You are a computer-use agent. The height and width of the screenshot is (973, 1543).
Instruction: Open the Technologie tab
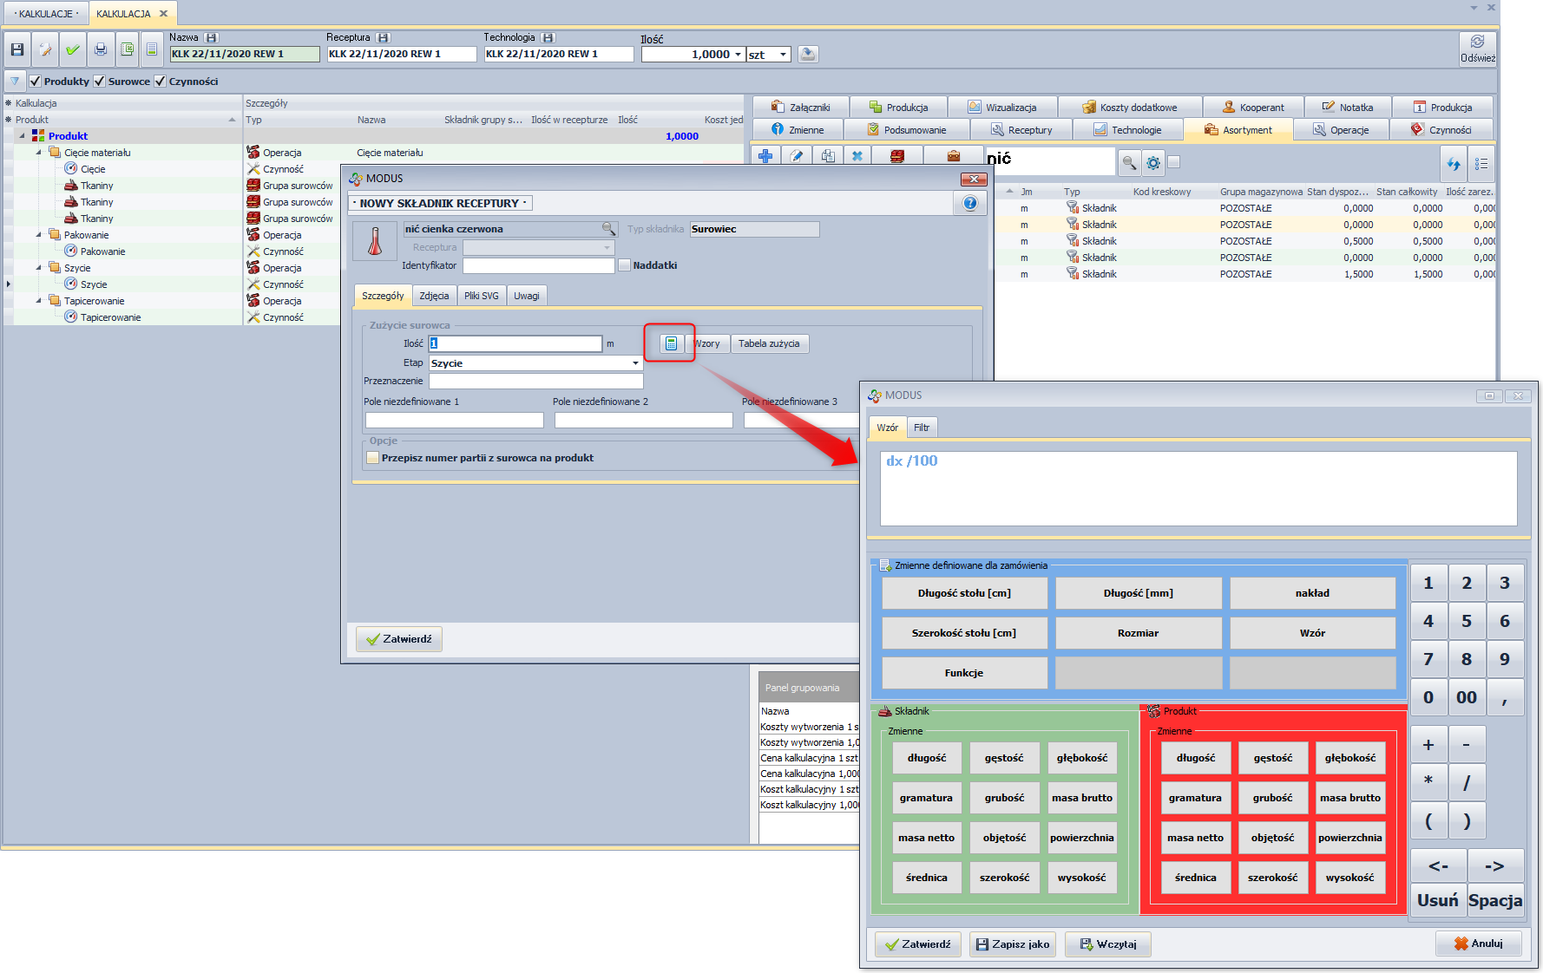1128,130
